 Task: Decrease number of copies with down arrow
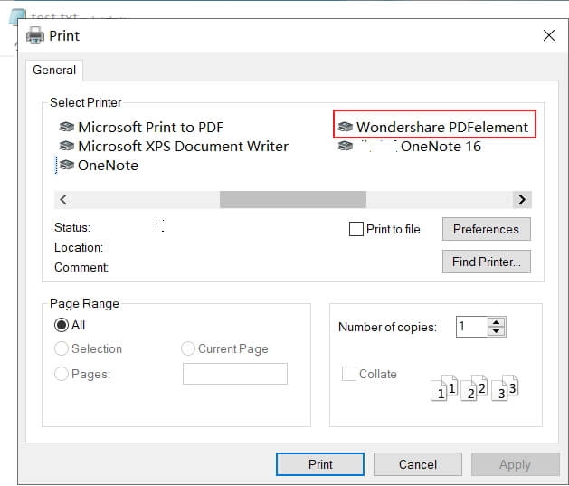[x=497, y=332]
